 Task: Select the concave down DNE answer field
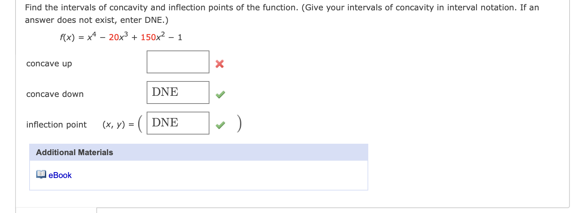178,92
